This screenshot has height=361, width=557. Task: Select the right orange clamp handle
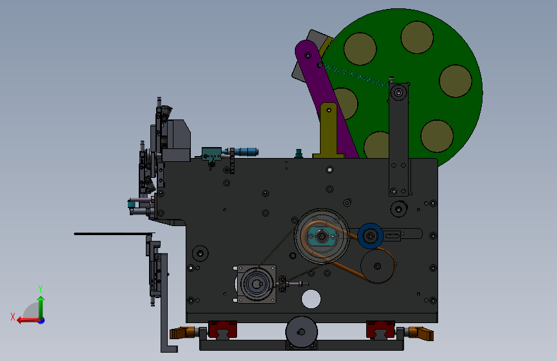[421, 333]
